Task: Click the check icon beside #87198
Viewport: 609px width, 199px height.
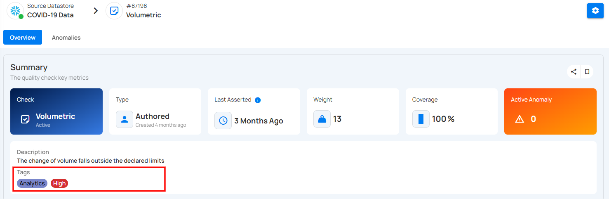Action: point(114,11)
